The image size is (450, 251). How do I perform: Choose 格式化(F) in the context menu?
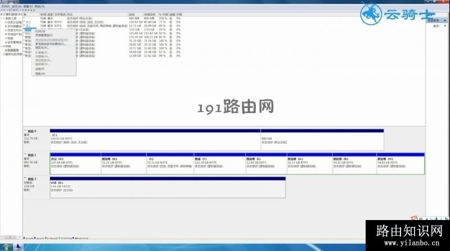pos(42,48)
